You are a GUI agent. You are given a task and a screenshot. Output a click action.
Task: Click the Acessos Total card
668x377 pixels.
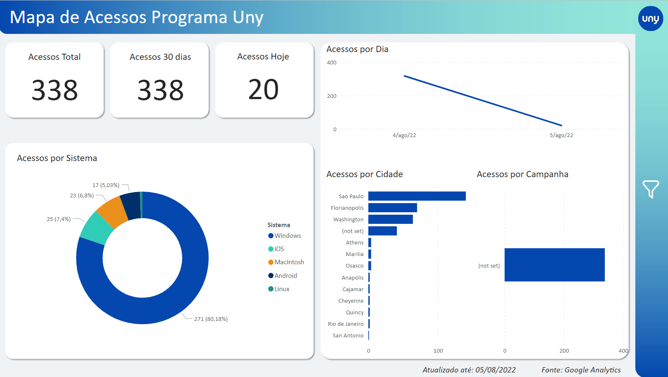click(x=54, y=80)
